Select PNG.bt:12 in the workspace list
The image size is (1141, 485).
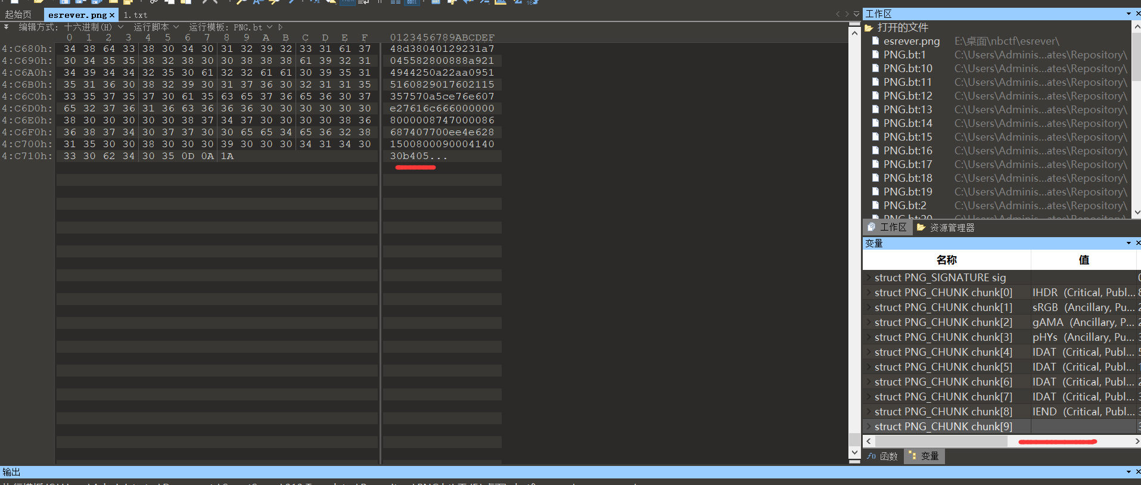(x=908, y=96)
